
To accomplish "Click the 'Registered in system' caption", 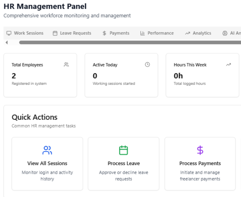I will pos(29,84).
